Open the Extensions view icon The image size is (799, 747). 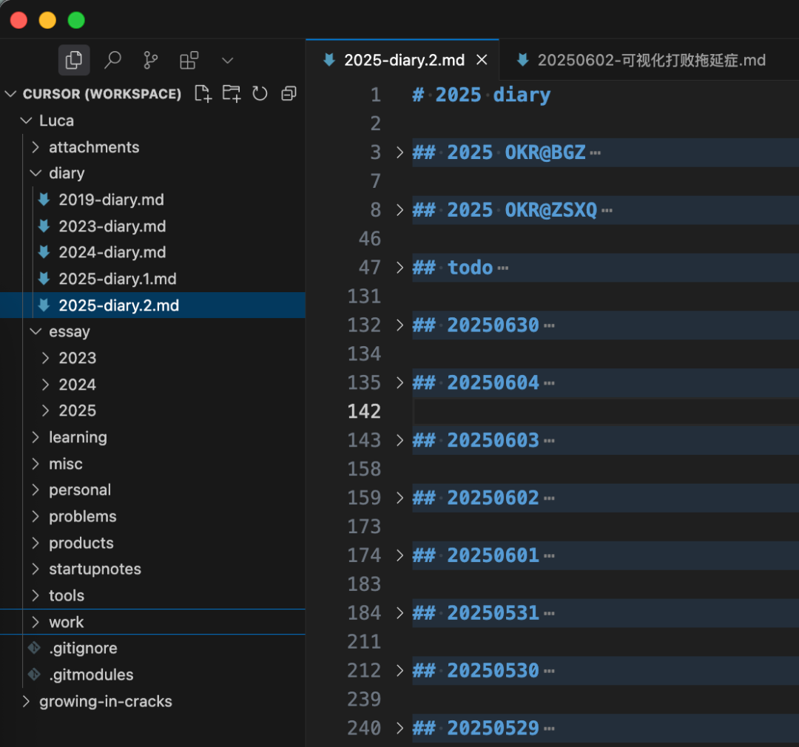click(x=189, y=60)
